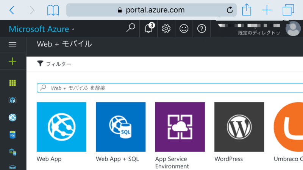Click the Web App + SQL label
The height and width of the screenshot is (170, 303).
coord(117,159)
